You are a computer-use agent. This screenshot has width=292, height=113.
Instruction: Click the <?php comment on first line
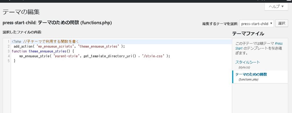(x=45, y=41)
